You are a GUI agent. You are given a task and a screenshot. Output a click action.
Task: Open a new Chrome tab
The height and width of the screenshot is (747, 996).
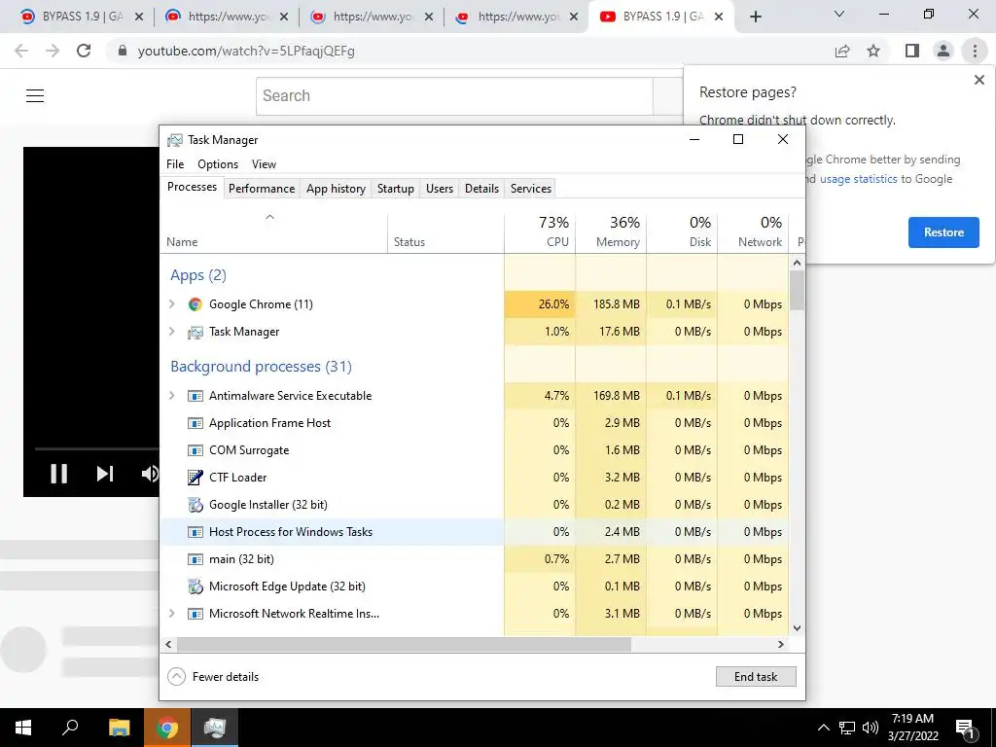pos(755,18)
